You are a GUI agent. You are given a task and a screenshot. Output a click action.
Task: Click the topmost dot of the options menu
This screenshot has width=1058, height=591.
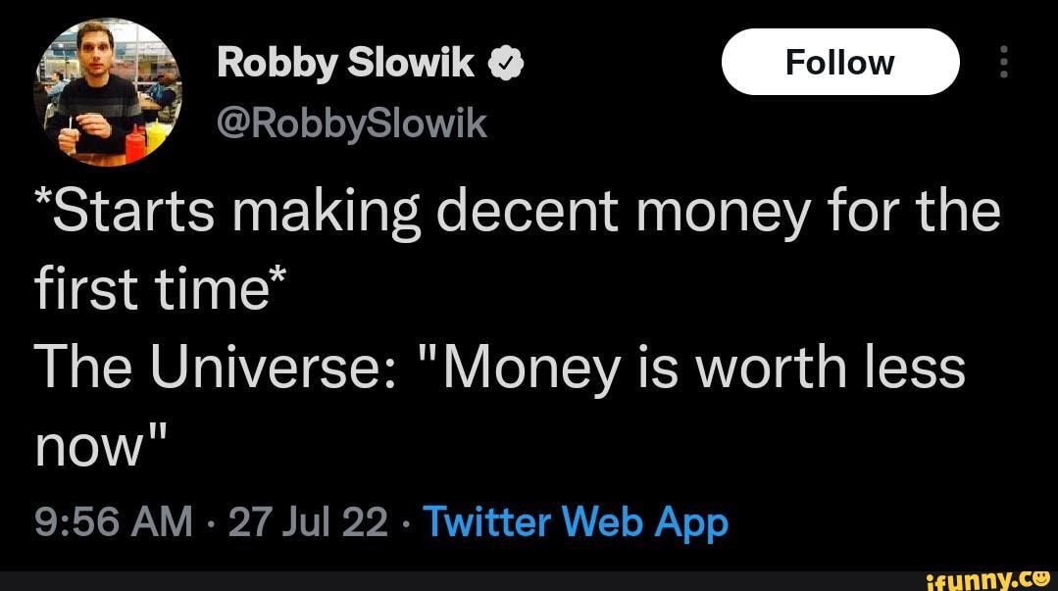click(x=1003, y=49)
